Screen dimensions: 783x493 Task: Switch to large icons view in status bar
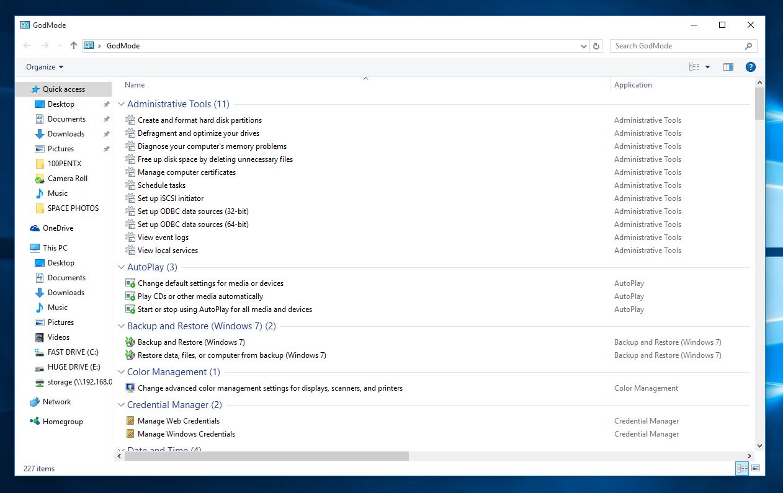[755, 469]
